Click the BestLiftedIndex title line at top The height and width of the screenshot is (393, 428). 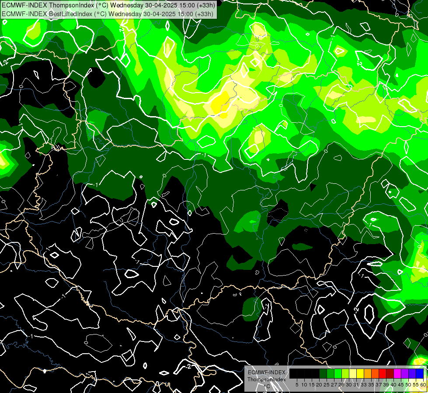click(107, 14)
